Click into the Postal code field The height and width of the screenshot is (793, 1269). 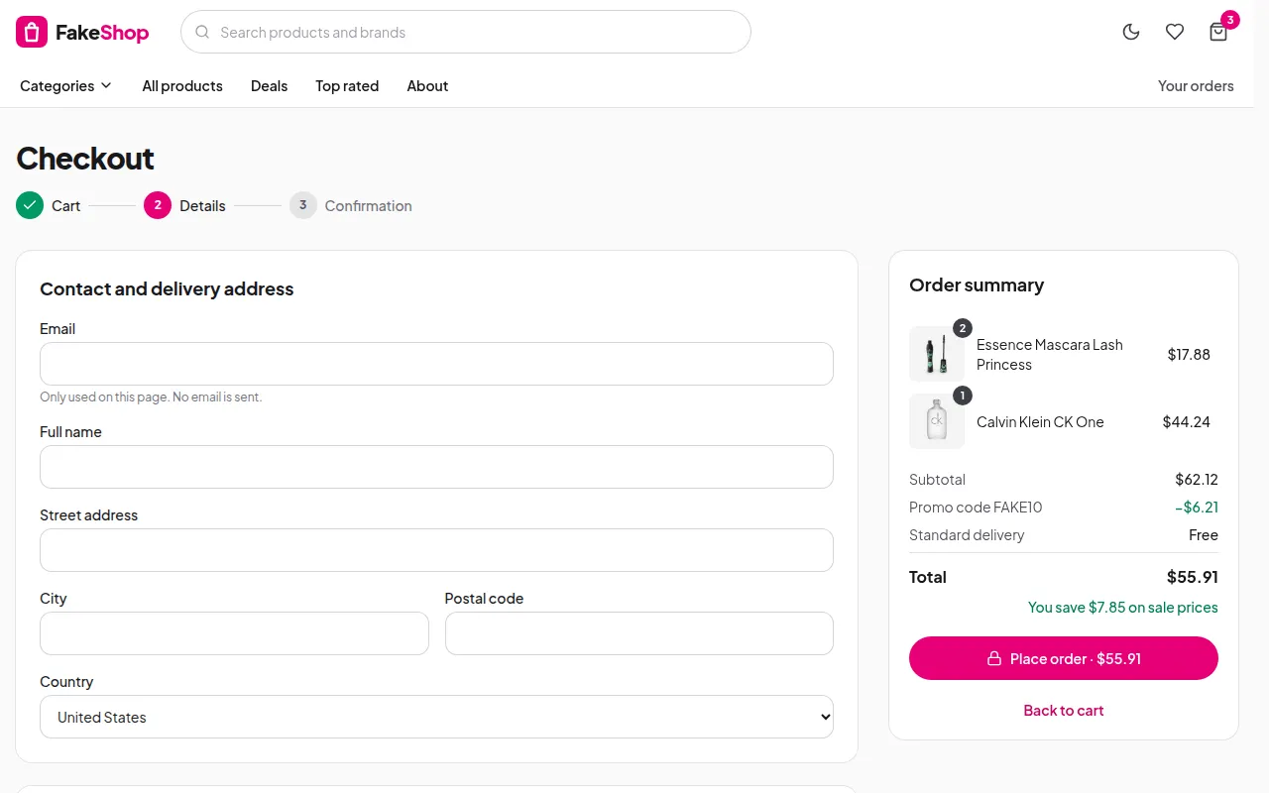(639, 633)
